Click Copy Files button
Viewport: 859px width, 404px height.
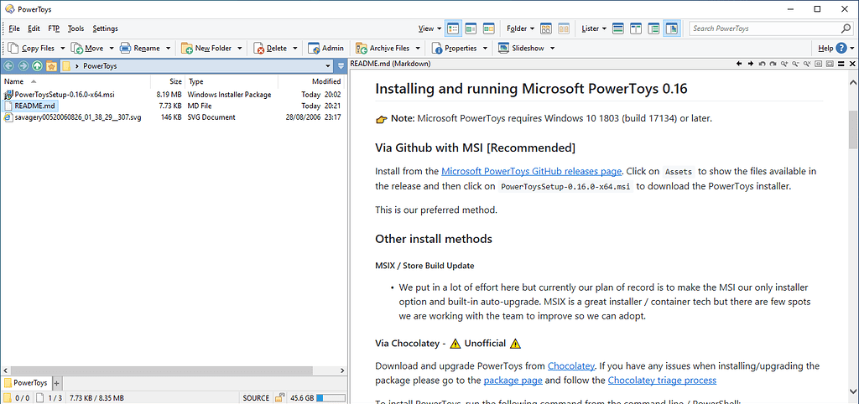tap(32, 48)
